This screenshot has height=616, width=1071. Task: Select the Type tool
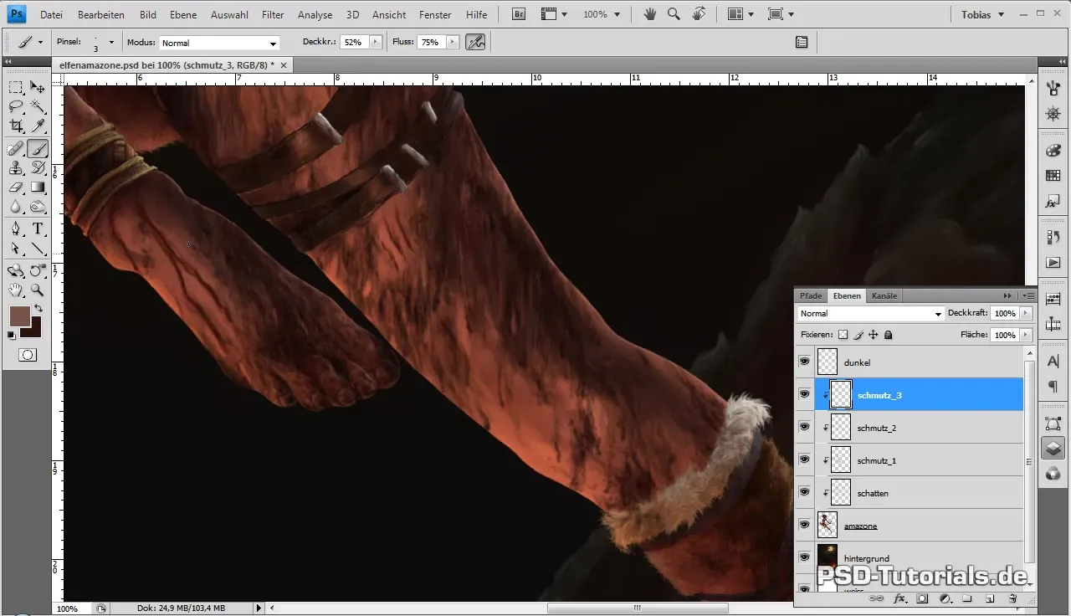38,229
